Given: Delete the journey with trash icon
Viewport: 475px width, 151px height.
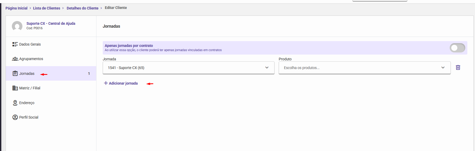Looking at the screenshot, I should click(x=458, y=68).
